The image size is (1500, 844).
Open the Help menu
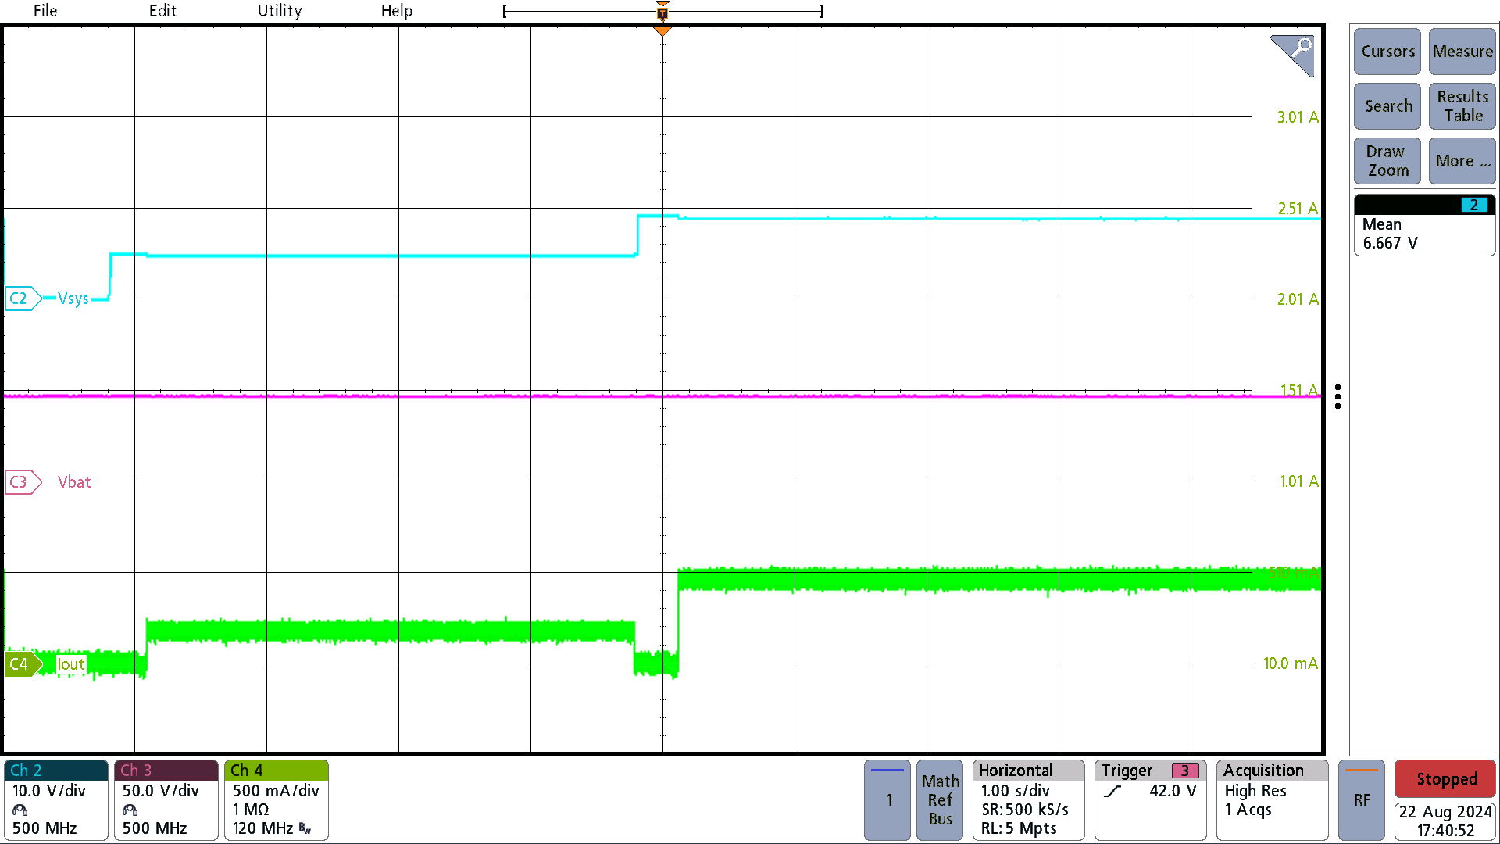[x=397, y=11]
